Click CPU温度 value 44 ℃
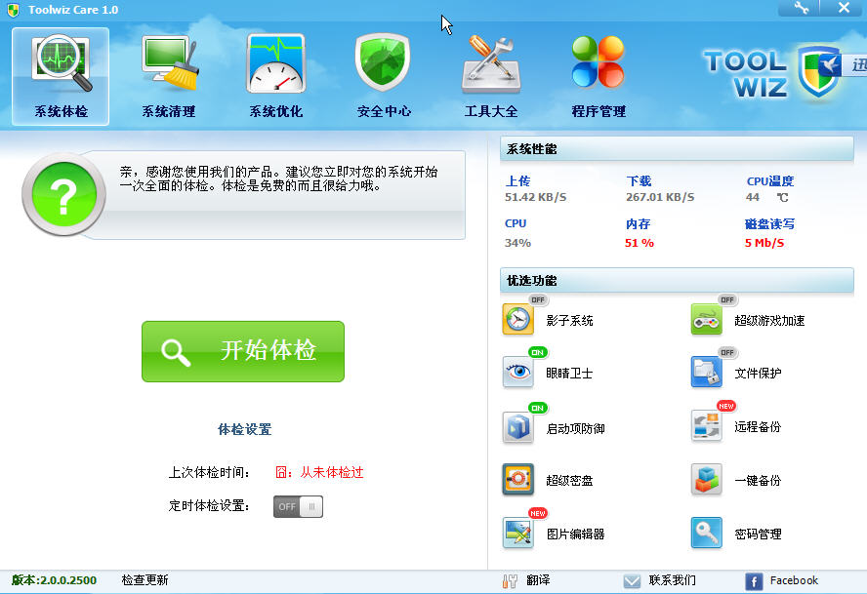 coord(766,197)
